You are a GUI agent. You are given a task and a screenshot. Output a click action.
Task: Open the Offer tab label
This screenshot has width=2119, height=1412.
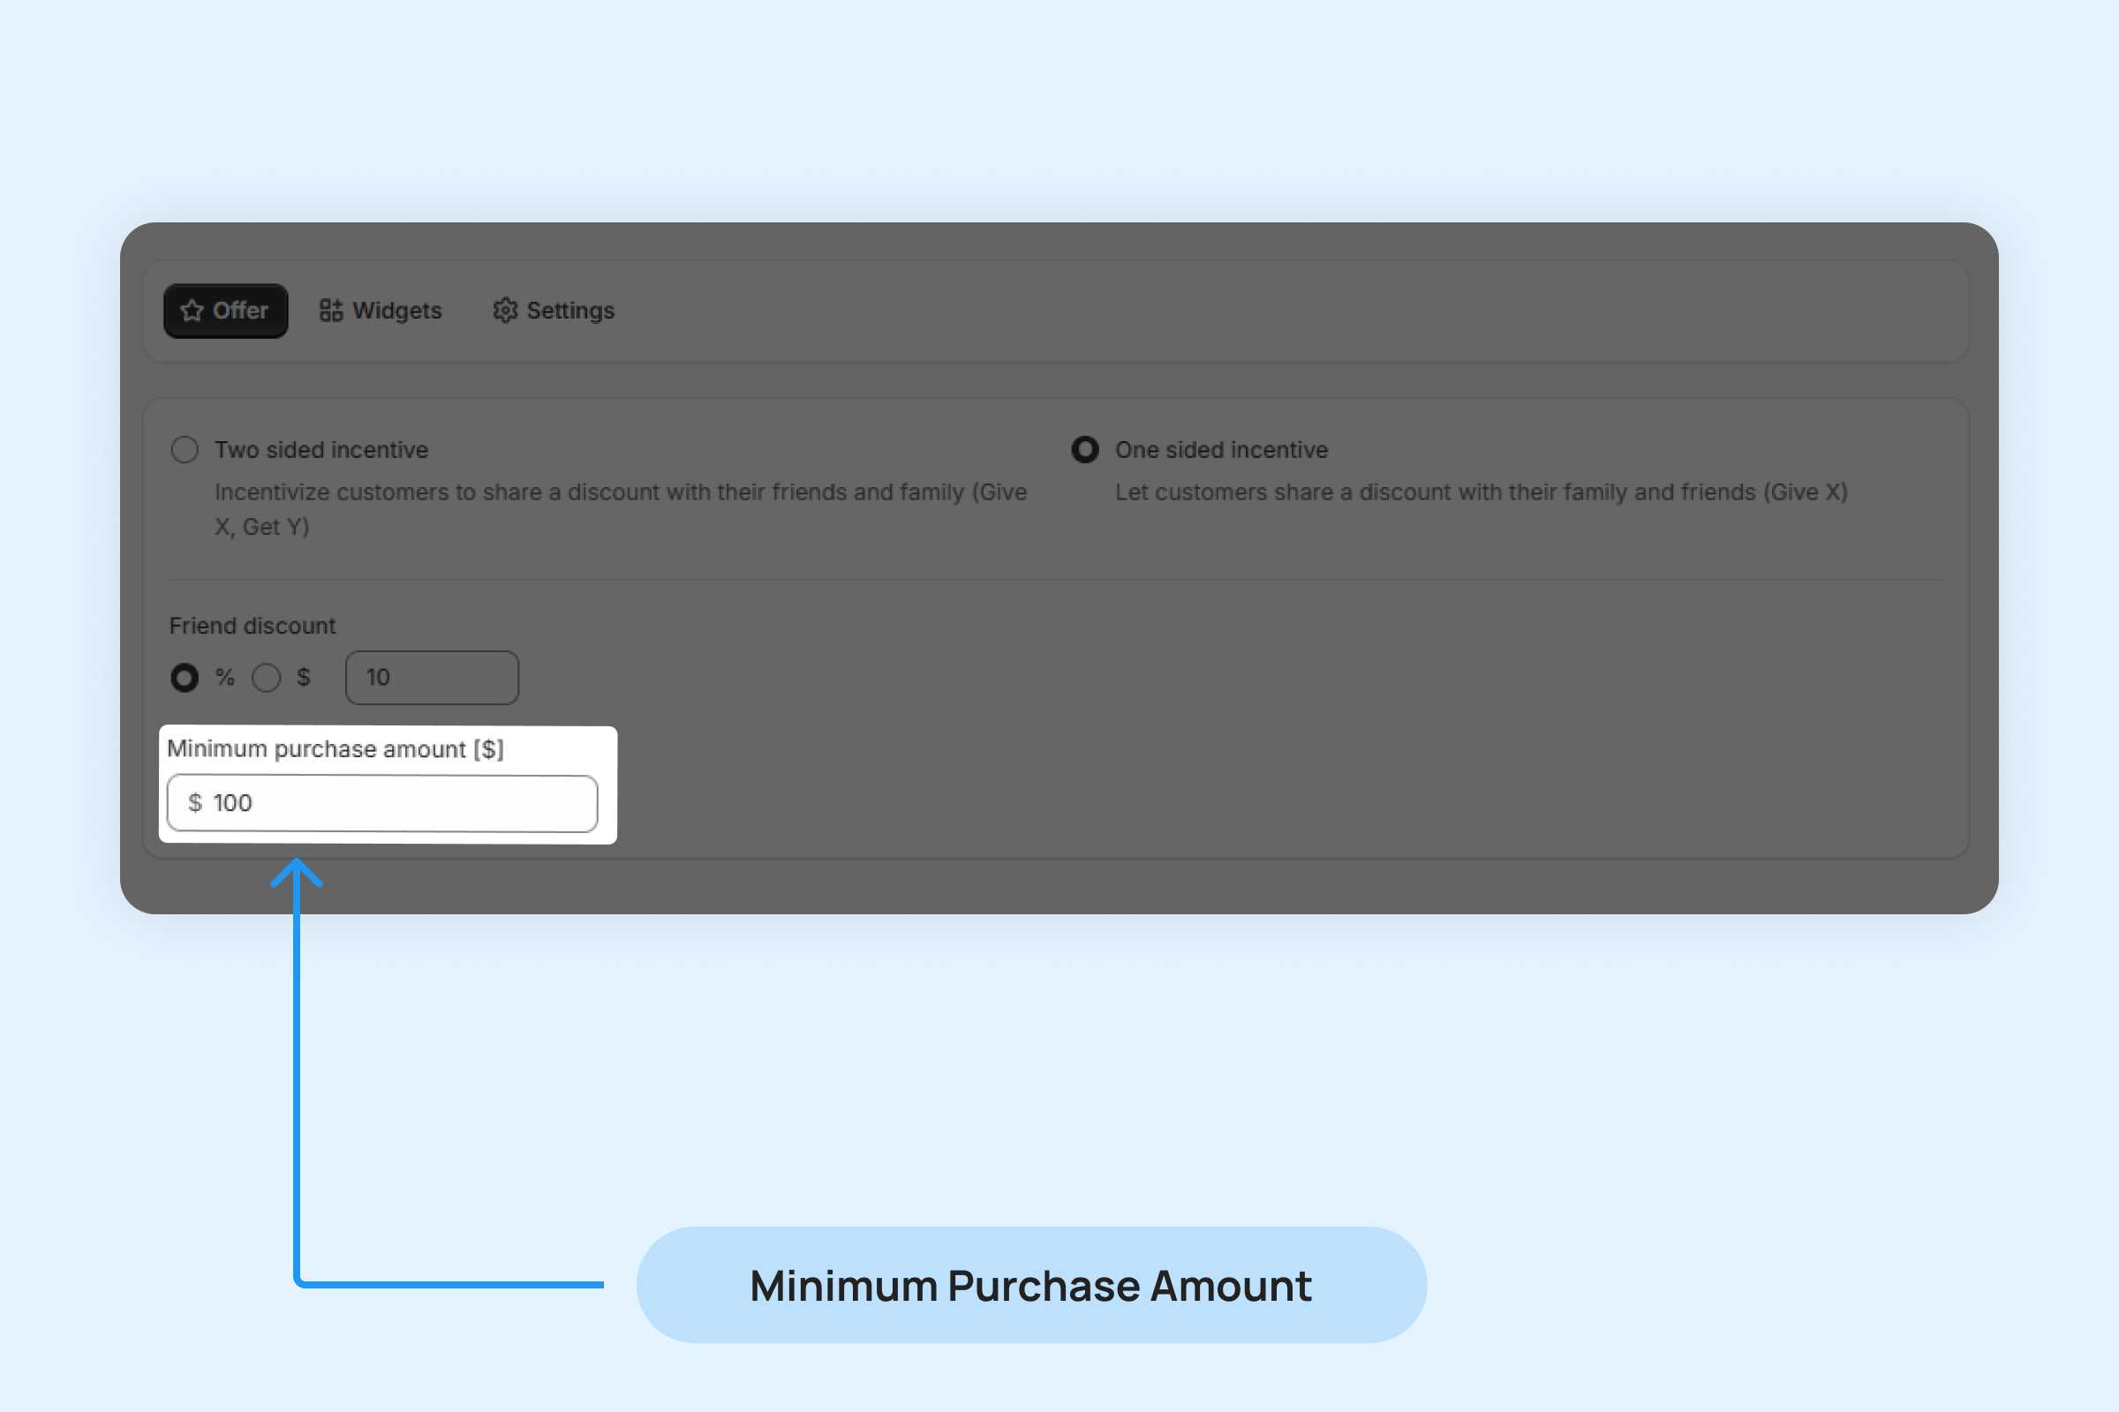(x=239, y=311)
